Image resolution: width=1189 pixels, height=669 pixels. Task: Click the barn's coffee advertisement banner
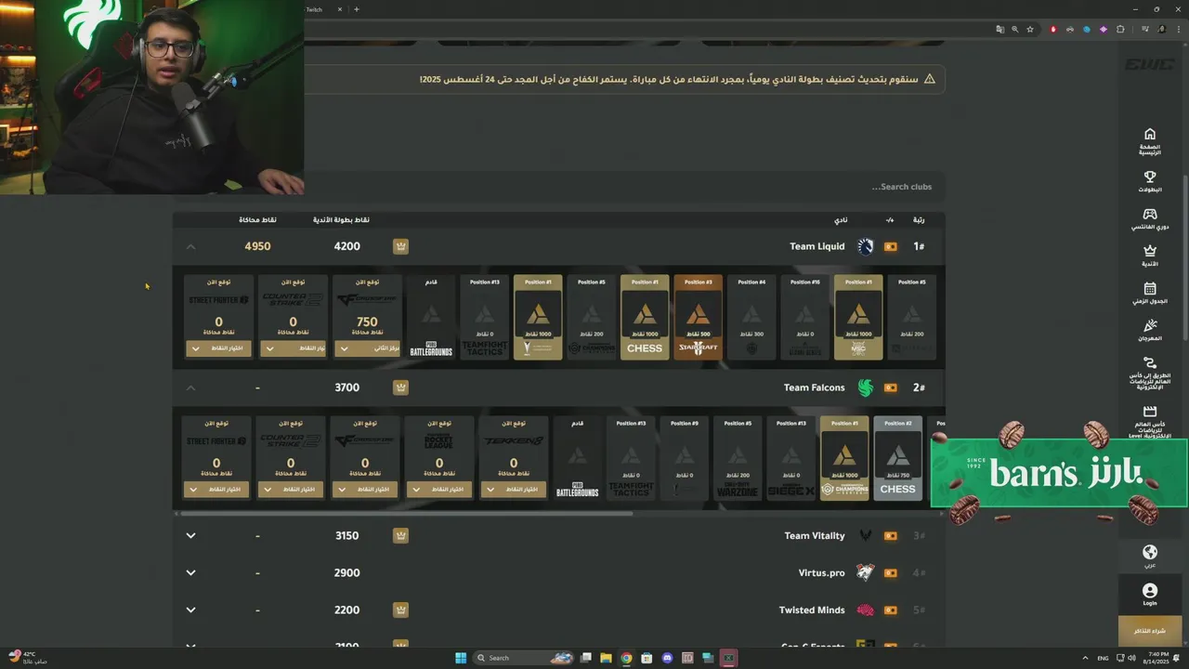click(1059, 473)
